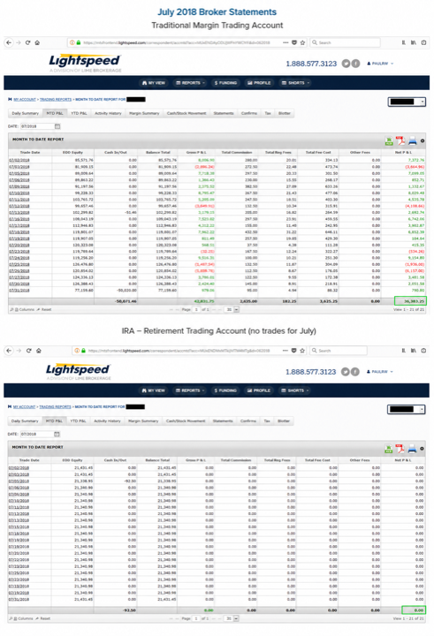Open Blotter tab in bottom screenshot
Screen dimensions: 434x636
click(x=284, y=421)
